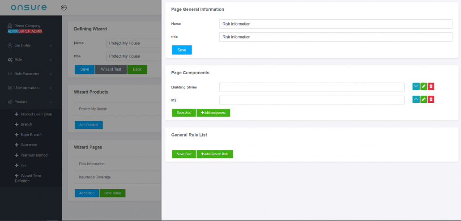Click the page Name input field
Image resolution: width=461 pixels, height=221 pixels.
point(336,24)
